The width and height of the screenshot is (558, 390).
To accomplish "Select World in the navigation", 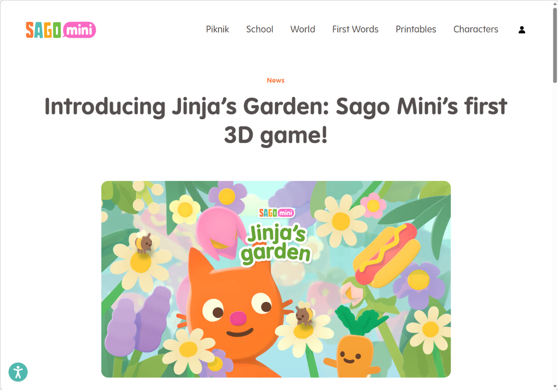I will pos(303,29).
